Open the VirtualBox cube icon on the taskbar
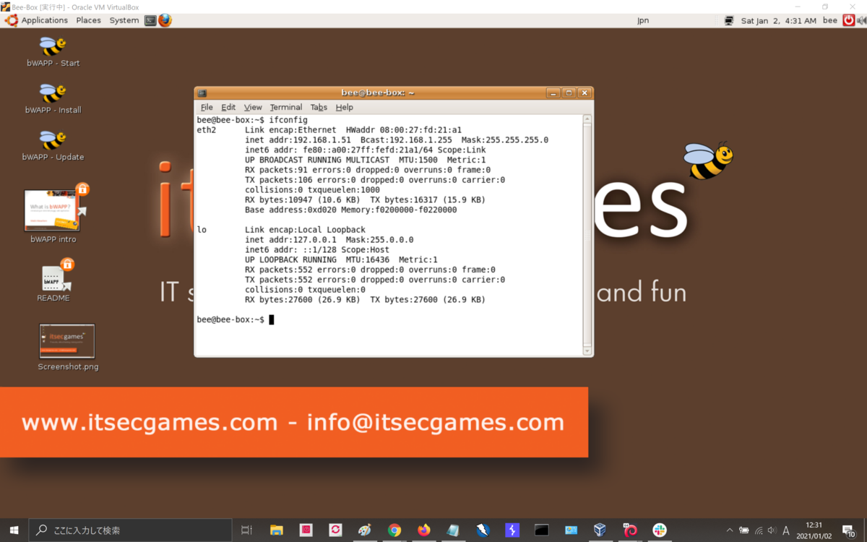Screen dimensions: 867x542 (600, 530)
